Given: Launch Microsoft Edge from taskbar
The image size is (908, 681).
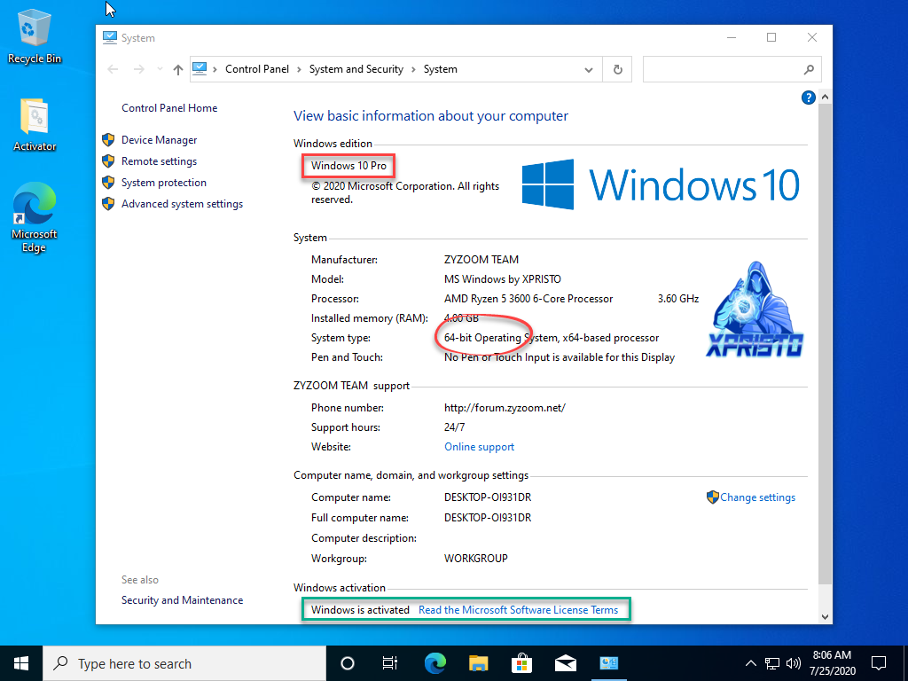Looking at the screenshot, I should click(434, 663).
